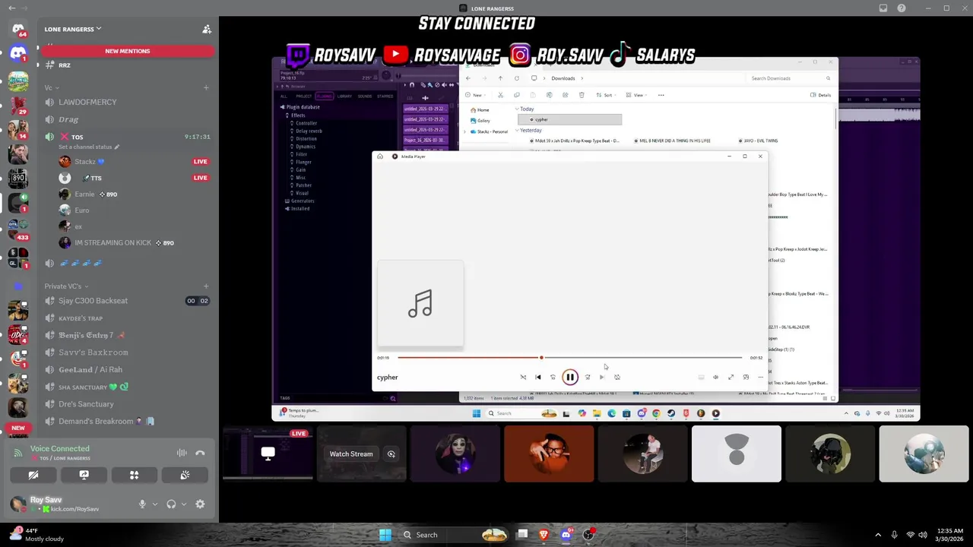Open Discord user settings gear
This screenshot has height=547, width=973.
[x=200, y=504]
